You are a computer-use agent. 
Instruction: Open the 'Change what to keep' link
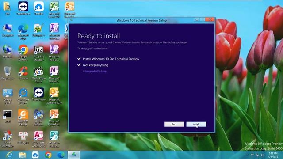point(95,71)
